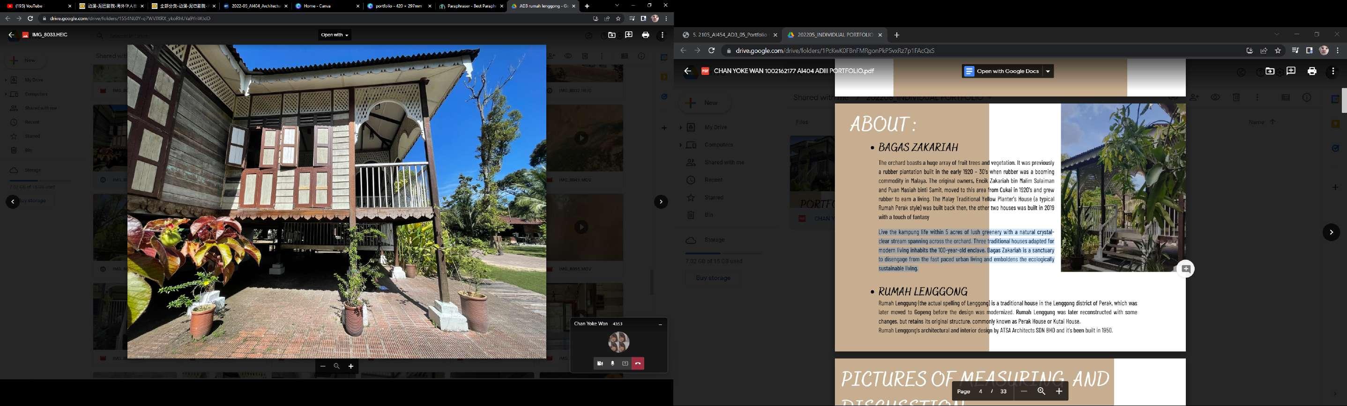Open the 'Open with' dropdown in image viewer
The width and height of the screenshot is (1347, 406).
(x=335, y=35)
